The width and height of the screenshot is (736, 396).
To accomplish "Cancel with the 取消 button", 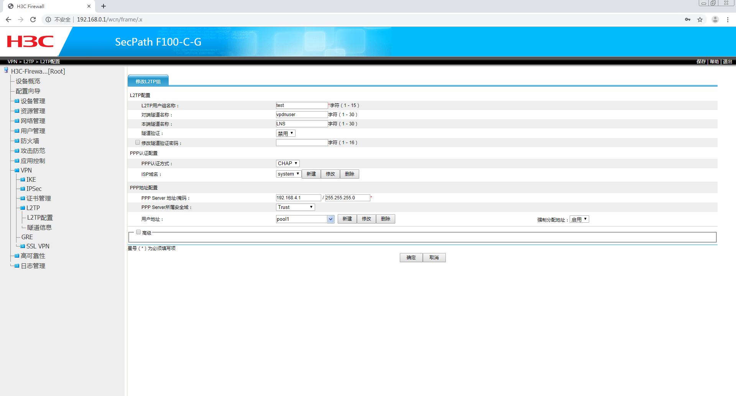I will (x=434, y=258).
